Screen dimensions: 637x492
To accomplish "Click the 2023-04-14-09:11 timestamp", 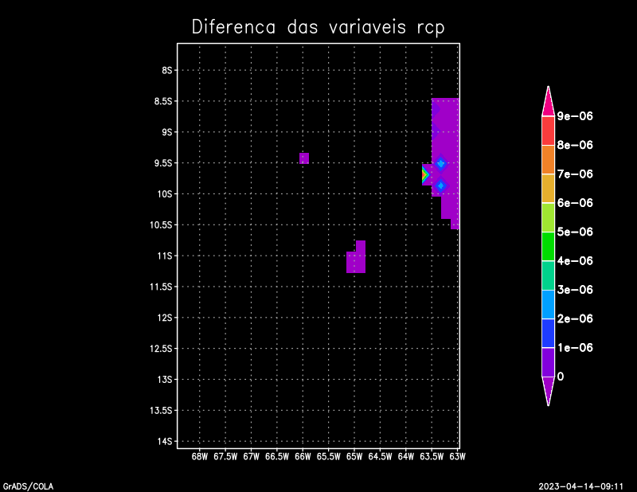I will 585,485.
